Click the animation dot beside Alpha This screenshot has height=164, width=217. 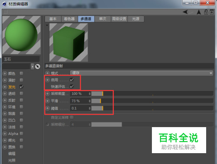[5, 134]
